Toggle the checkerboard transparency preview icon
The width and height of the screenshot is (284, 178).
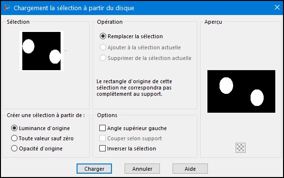[240, 148]
